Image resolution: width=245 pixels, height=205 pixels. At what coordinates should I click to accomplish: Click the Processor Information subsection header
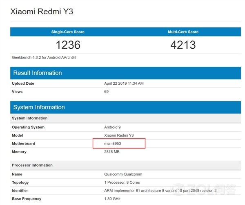point(32,165)
